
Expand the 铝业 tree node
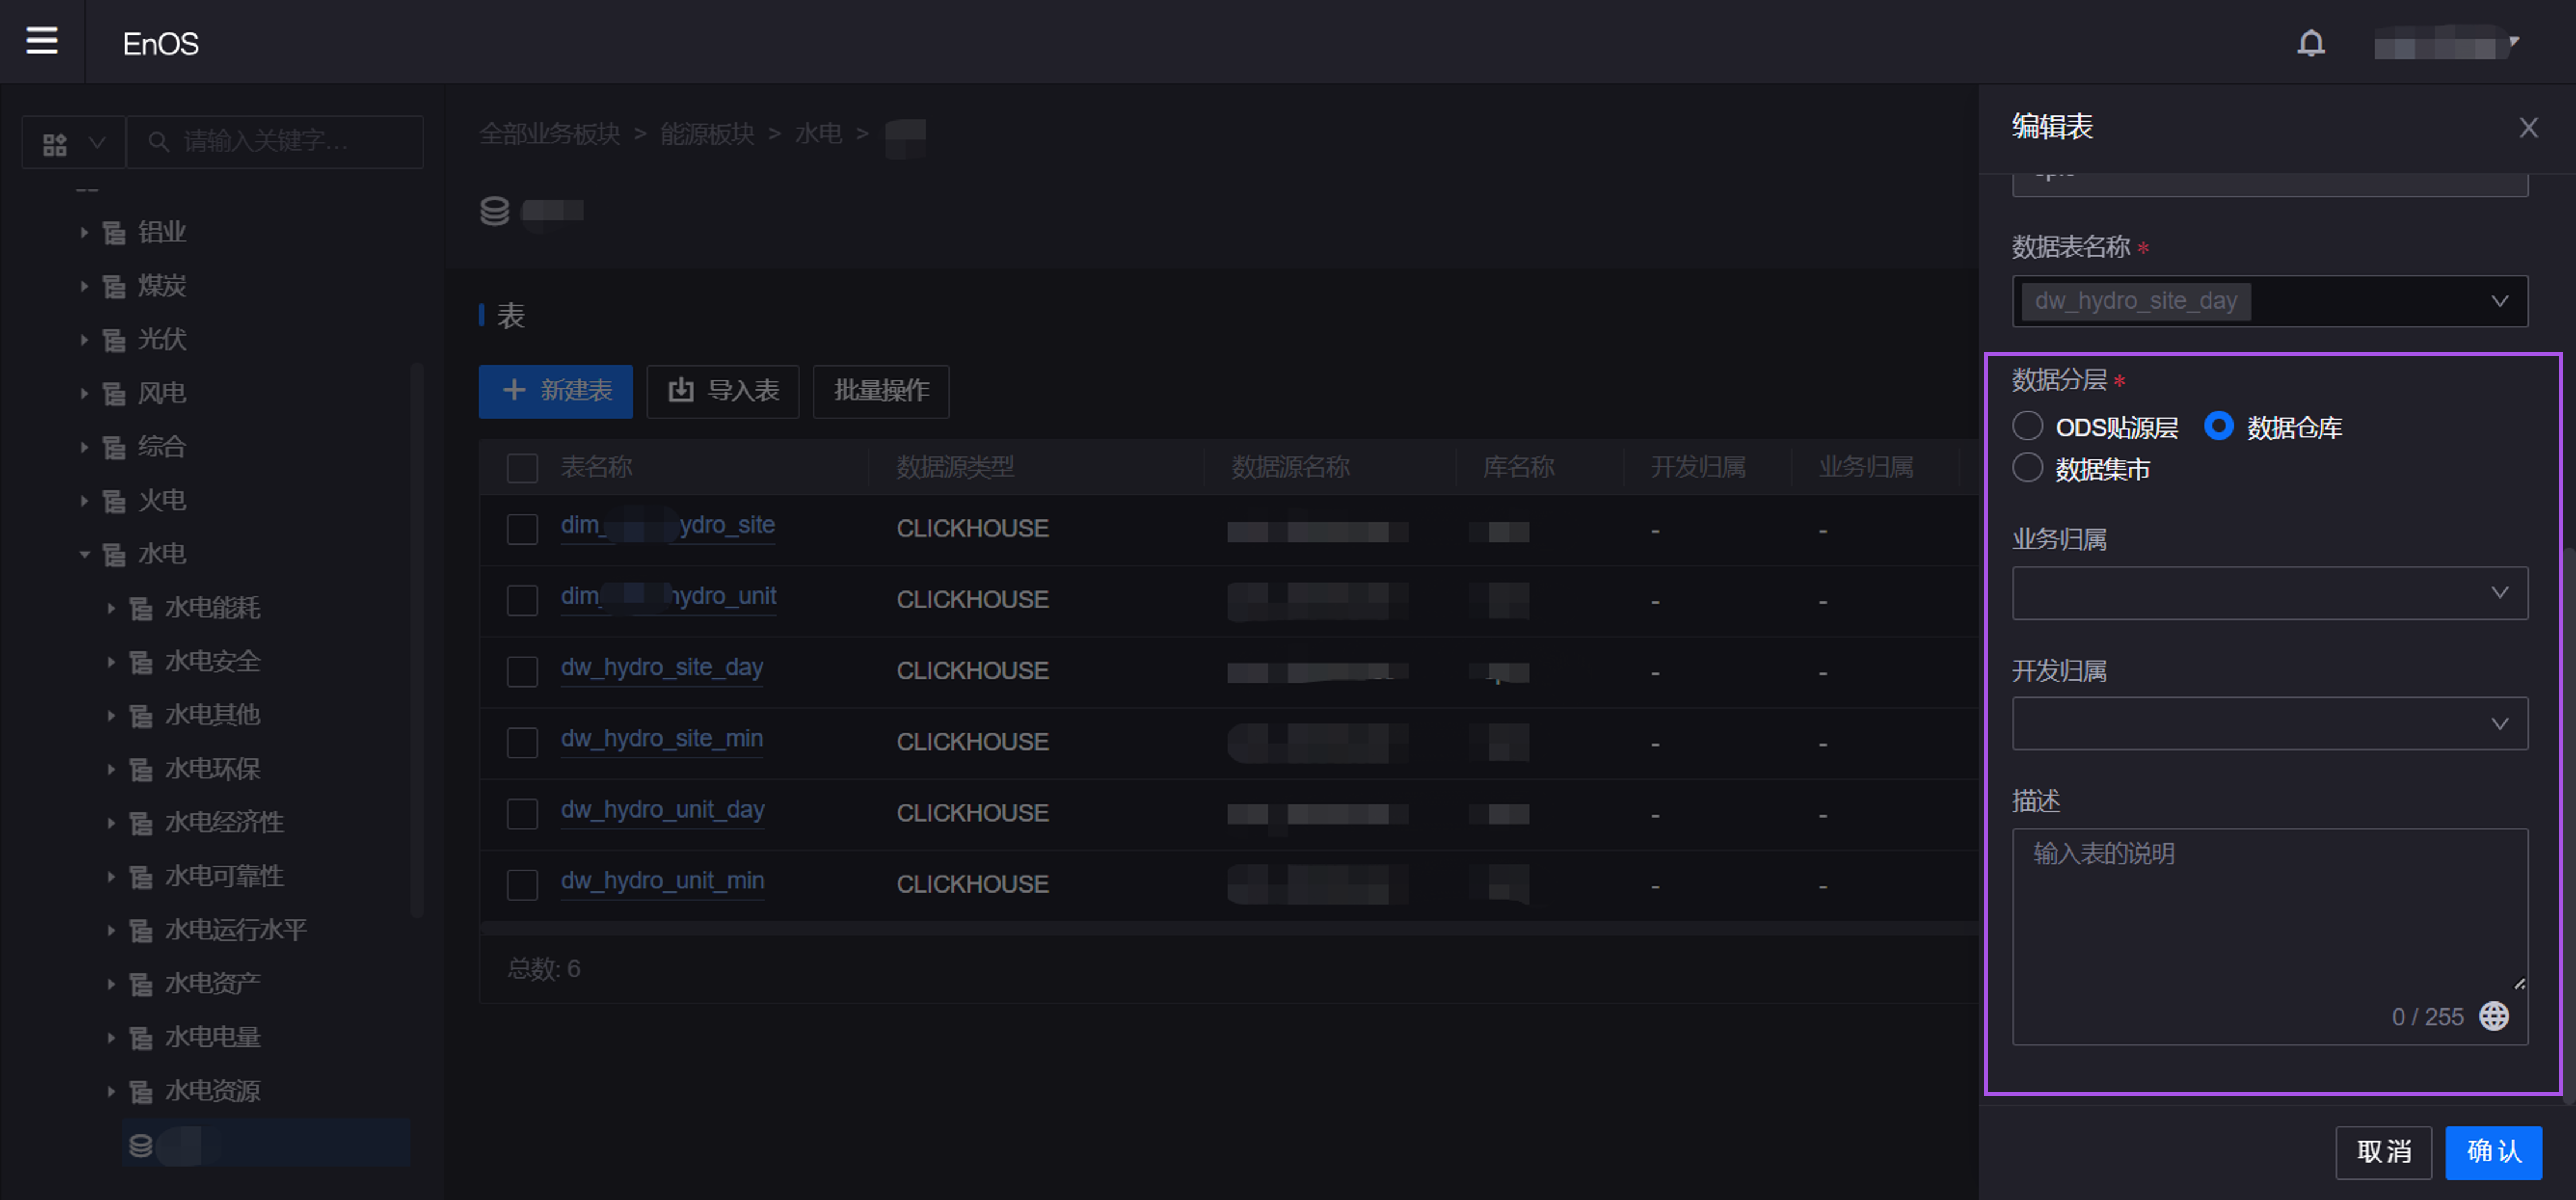pyautogui.click(x=84, y=233)
